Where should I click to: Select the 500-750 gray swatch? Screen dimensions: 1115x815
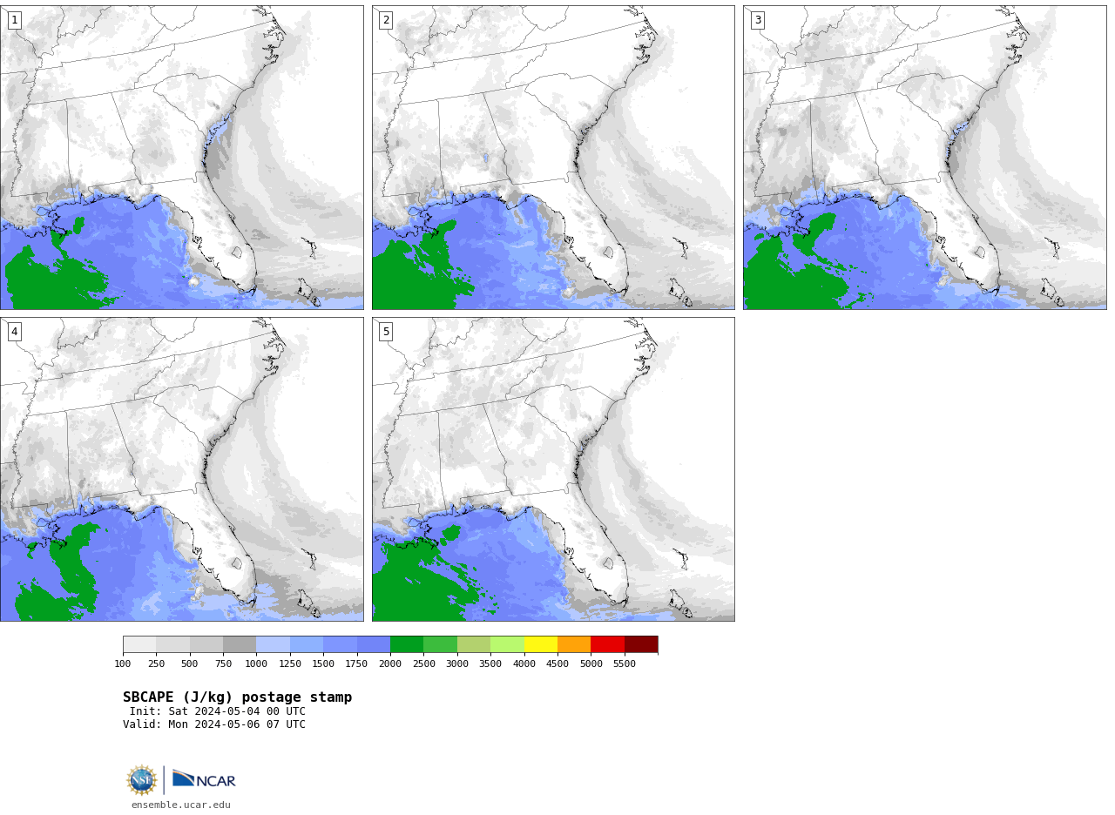click(x=206, y=644)
